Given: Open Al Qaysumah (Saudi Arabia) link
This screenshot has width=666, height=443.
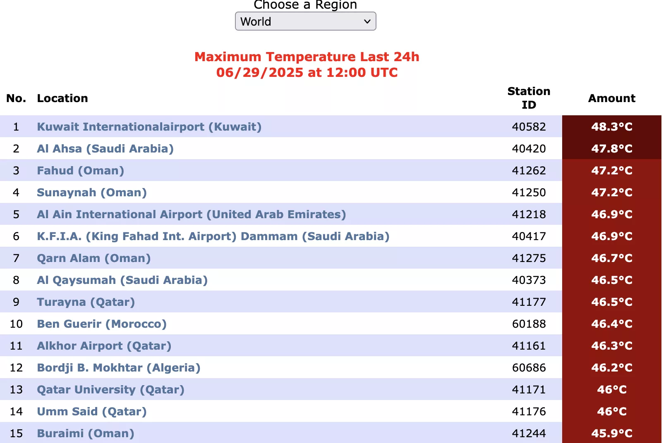Looking at the screenshot, I should pos(122,280).
